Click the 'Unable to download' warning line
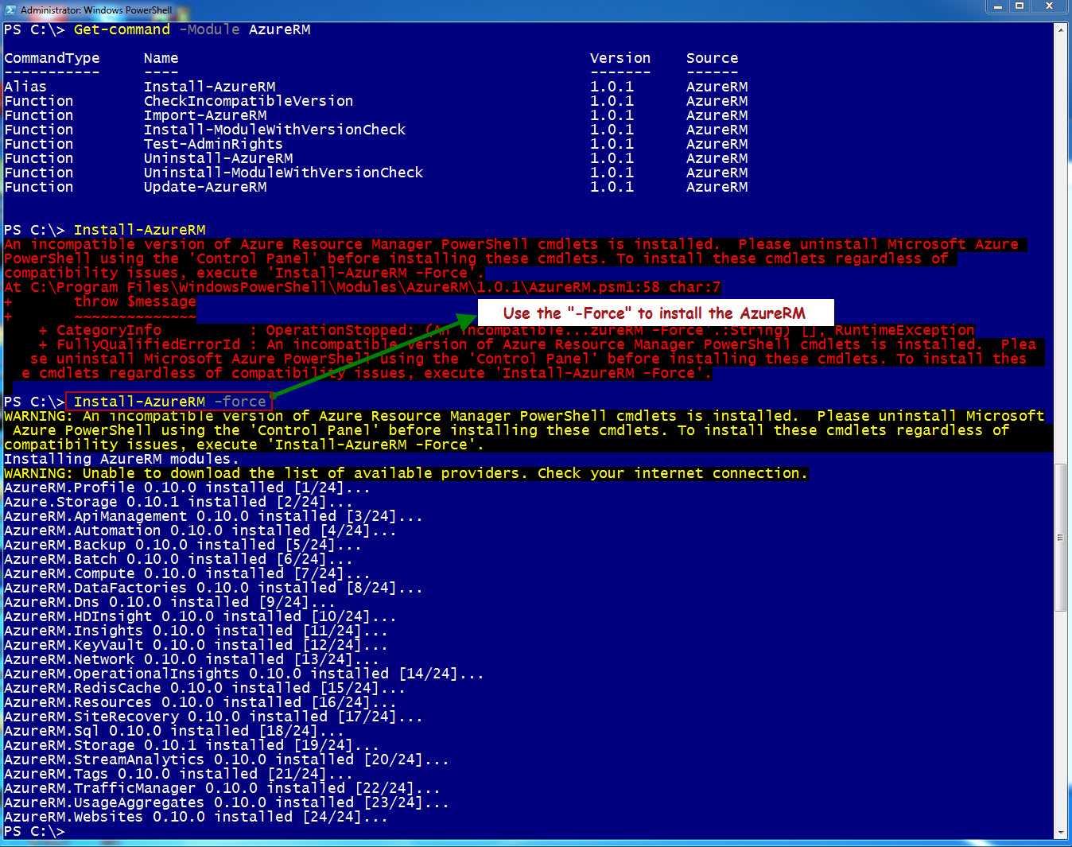The height and width of the screenshot is (847, 1072). tap(406, 473)
